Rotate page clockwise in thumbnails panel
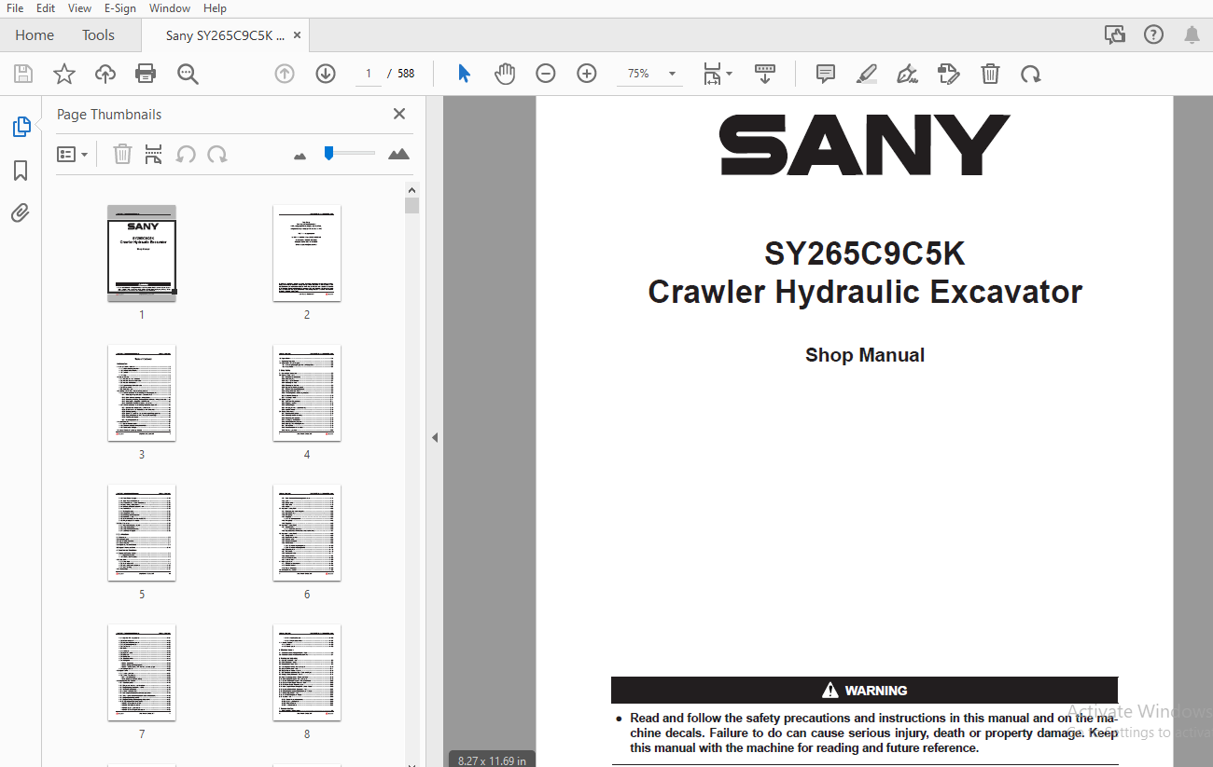 [x=217, y=154]
